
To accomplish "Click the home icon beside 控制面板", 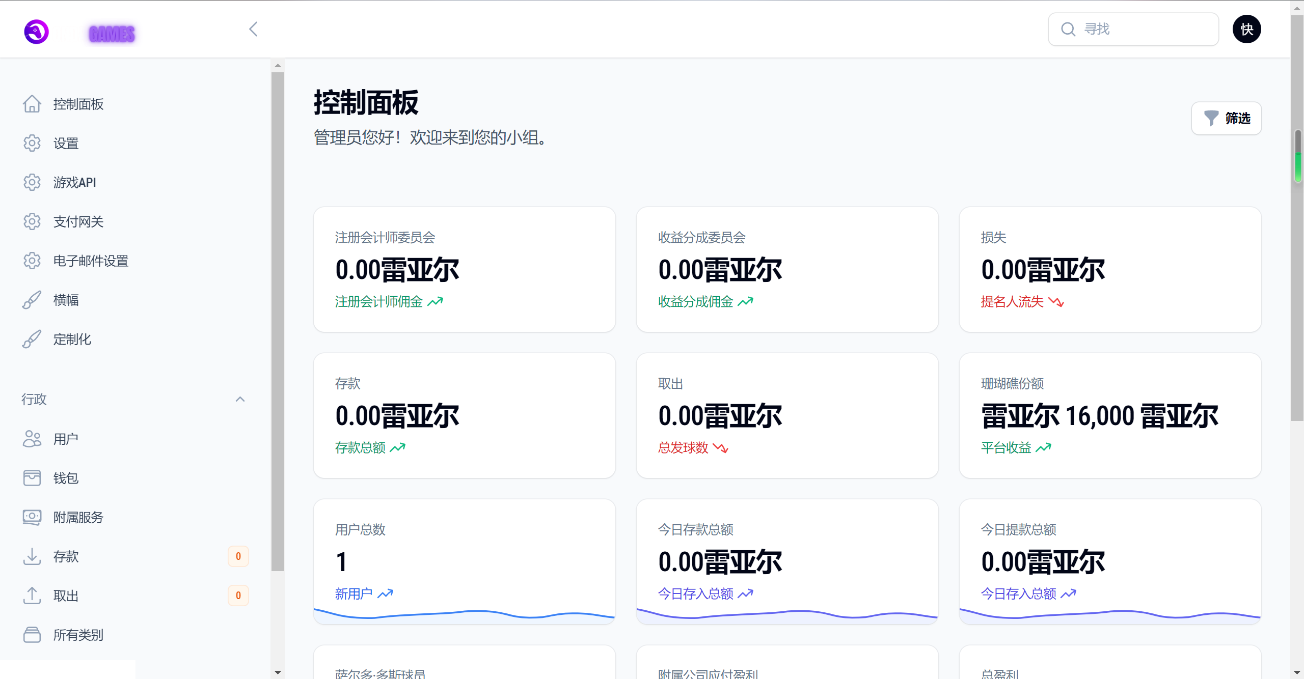I will (32, 104).
